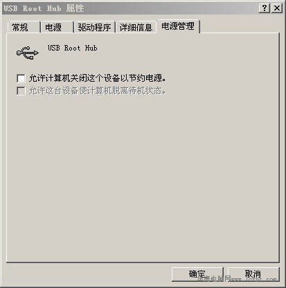Close the USB Root Hub properties dialog
286x288 pixels.
click(x=276, y=8)
